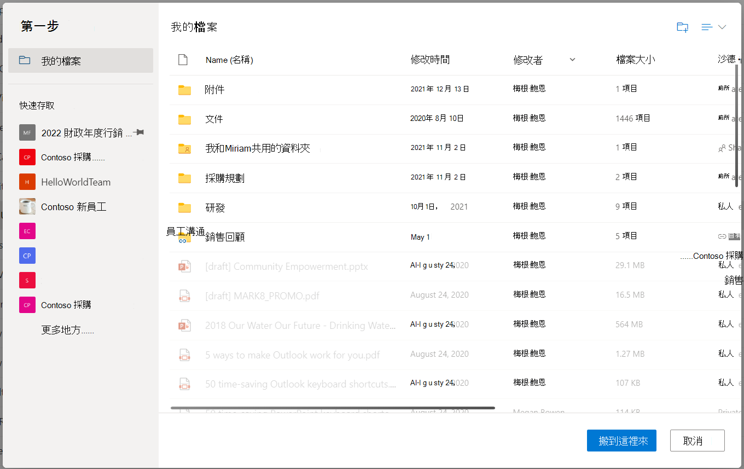The width and height of the screenshot is (744, 469).
Task: Open the 研發 folder
Action: coord(215,207)
